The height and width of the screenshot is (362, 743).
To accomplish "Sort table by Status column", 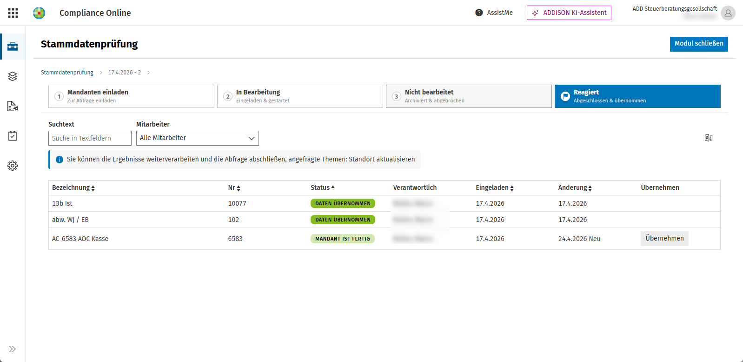I will 323,188.
